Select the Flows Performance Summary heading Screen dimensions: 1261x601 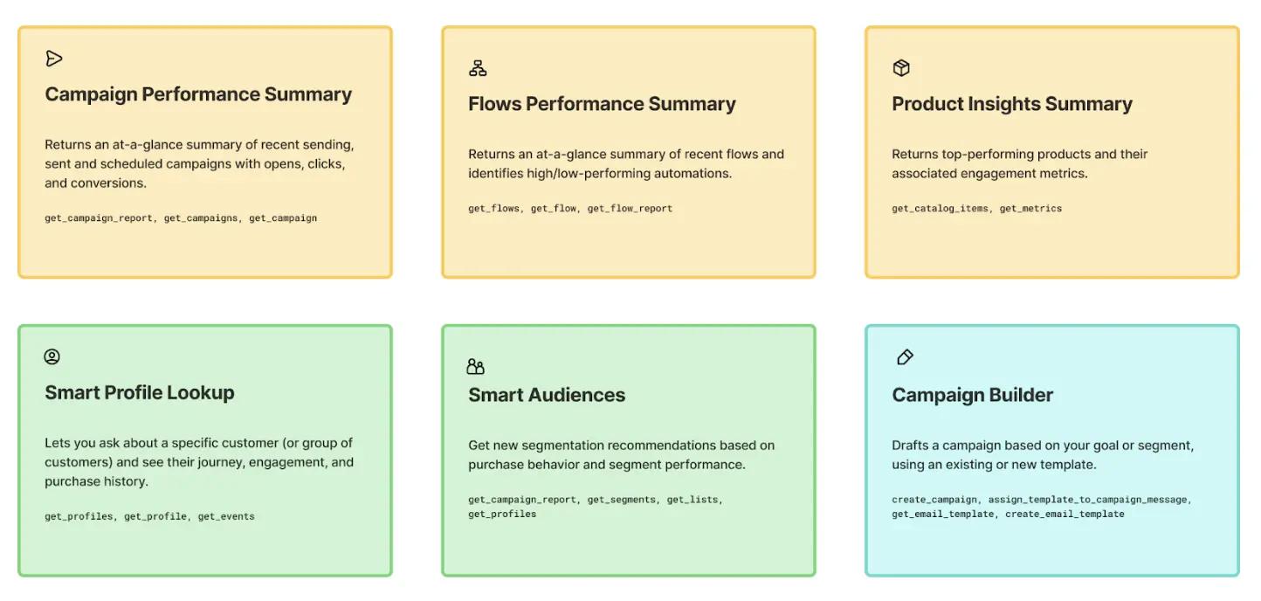[602, 103]
